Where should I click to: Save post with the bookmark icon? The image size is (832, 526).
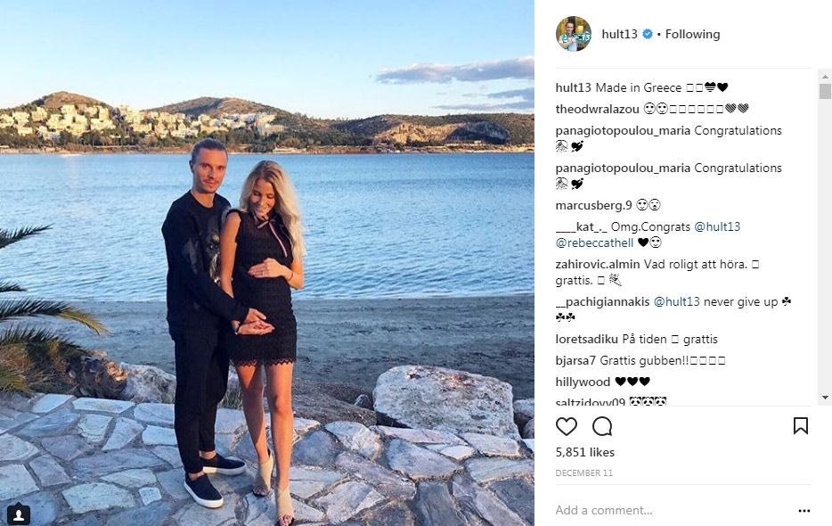pyautogui.click(x=801, y=425)
